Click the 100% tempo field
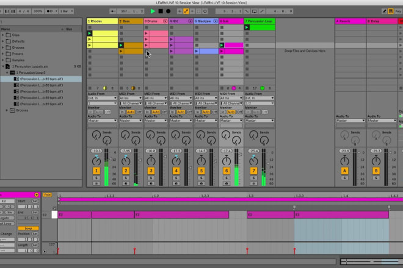The height and width of the screenshot is (268, 403). coord(38,12)
